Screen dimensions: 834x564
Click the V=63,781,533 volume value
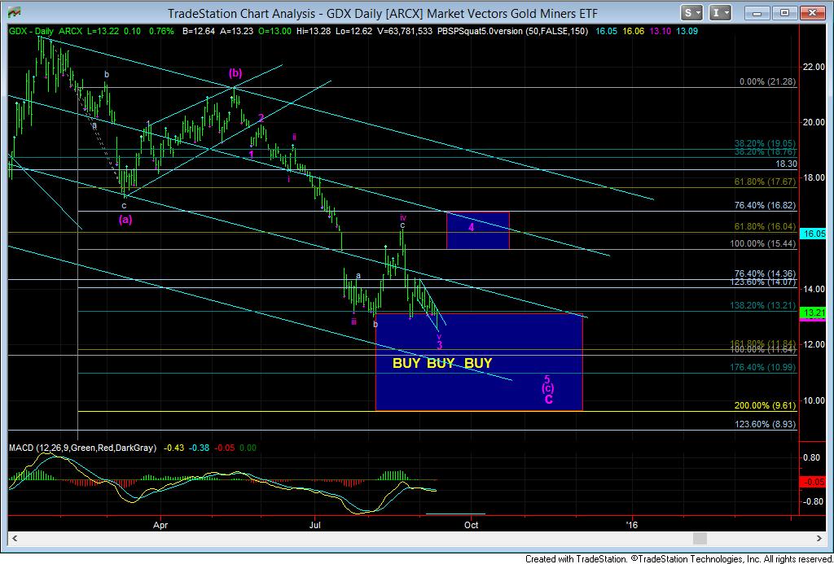[x=404, y=32]
